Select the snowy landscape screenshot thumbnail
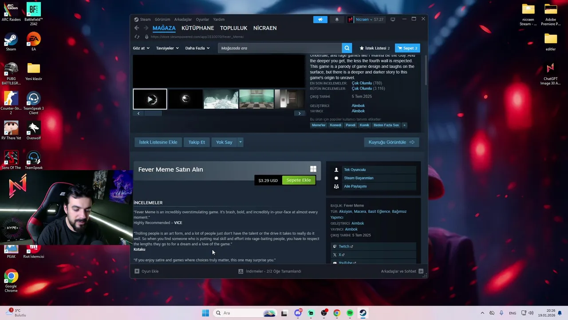Viewport: 568px width, 320px height. (x=221, y=99)
